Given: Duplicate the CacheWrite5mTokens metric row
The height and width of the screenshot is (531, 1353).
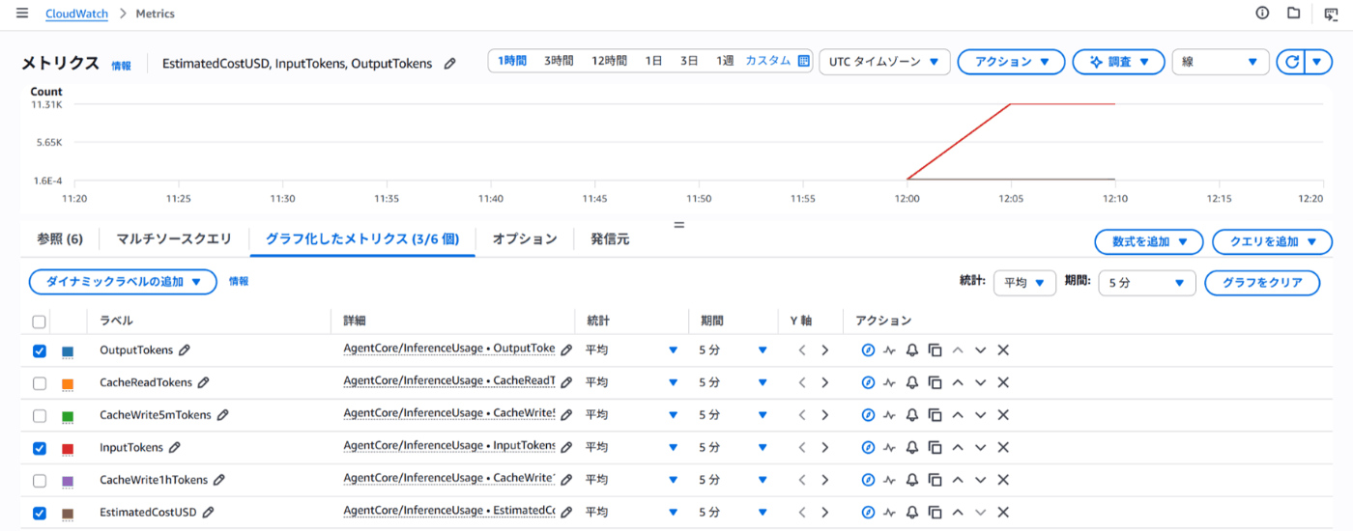Looking at the screenshot, I should [935, 415].
